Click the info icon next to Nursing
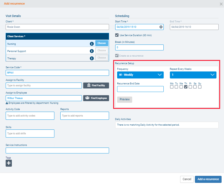The height and width of the screenshot is (185, 224). [92, 44]
